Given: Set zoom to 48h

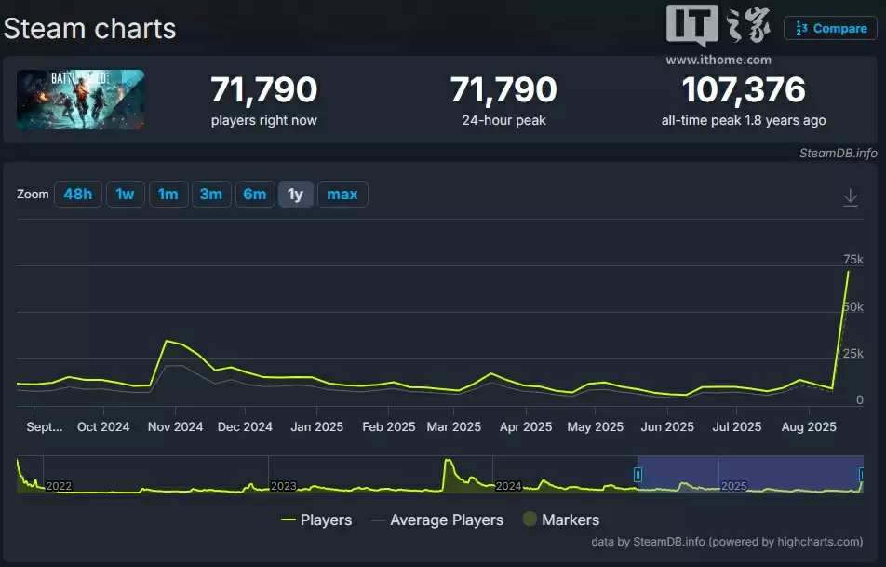Looking at the screenshot, I should pos(77,195).
